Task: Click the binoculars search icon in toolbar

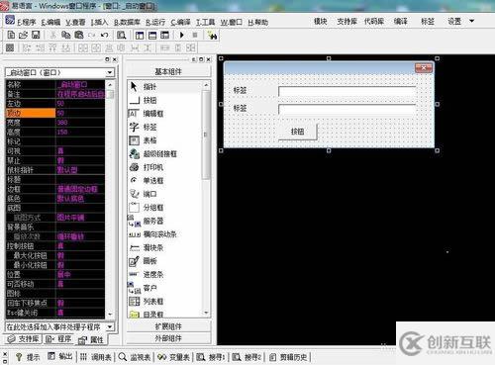Action: coord(212,35)
